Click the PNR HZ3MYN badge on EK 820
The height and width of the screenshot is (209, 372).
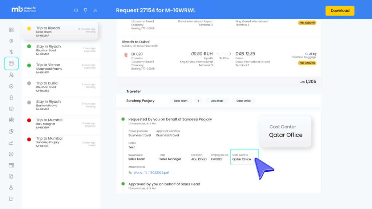coord(307,63)
